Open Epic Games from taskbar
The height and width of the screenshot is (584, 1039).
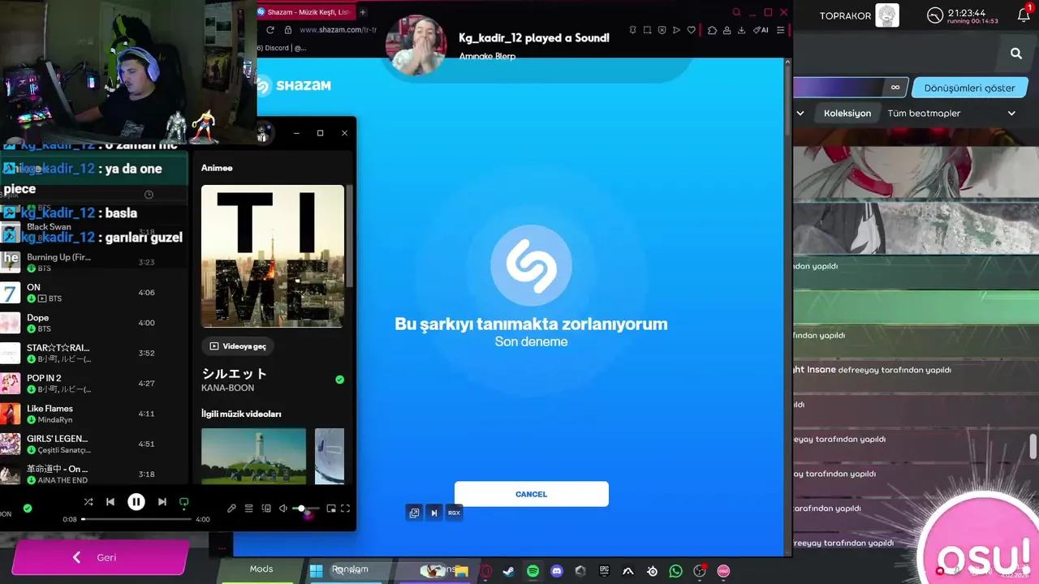point(604,571)
